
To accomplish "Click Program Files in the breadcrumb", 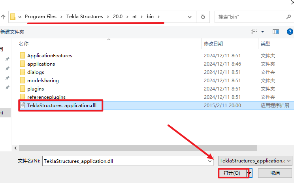I will [x=40, y=17].
